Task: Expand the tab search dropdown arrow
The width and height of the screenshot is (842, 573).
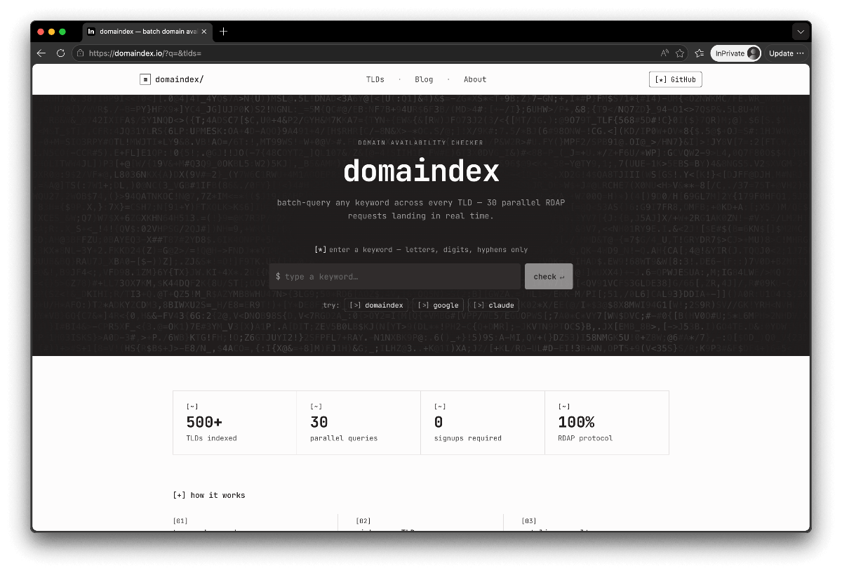Action: point(801,32)
